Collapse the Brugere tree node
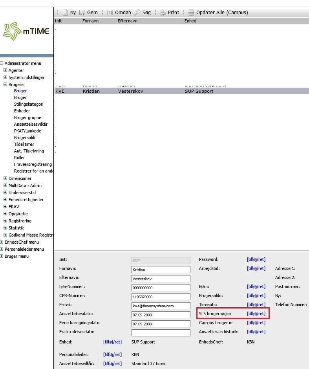Viewport: 309px width, 369px height. pos(5,84)
